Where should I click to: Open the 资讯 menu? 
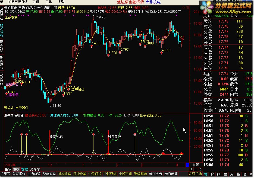pyautogui.click(x=36, y=2)
